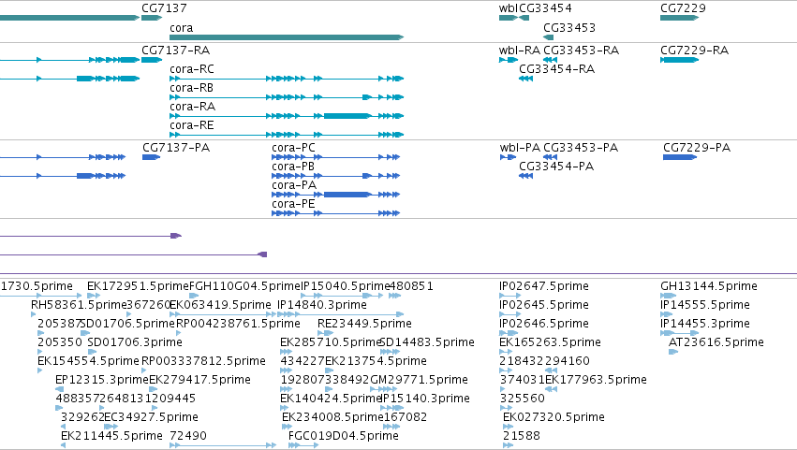Select feature labeled 167082
This screenshot has height=450, width=797.
pyautogui.click(x=406, y=418)
